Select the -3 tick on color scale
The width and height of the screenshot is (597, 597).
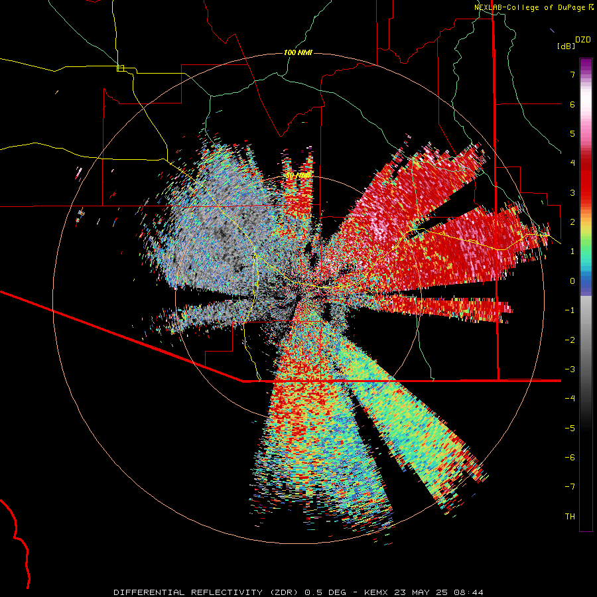(x=570, y=369)
